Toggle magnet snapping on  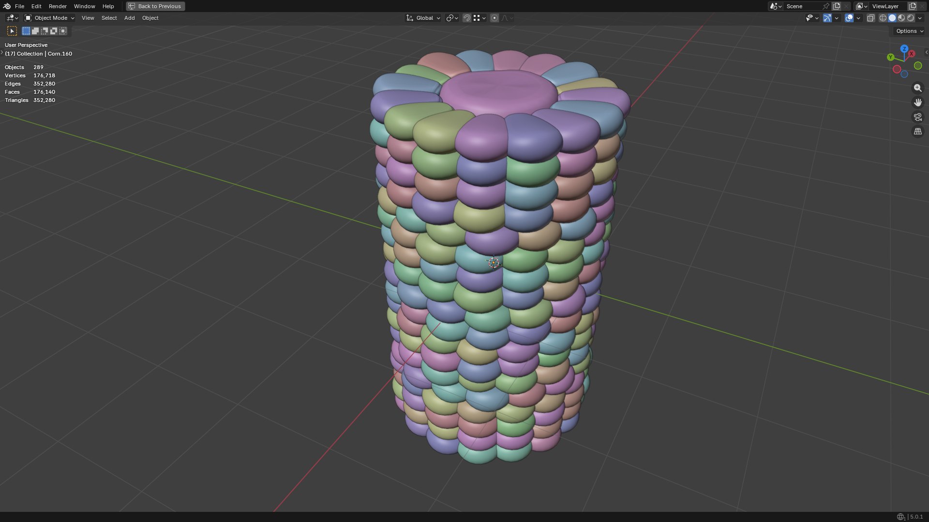[x=467, y=18]
